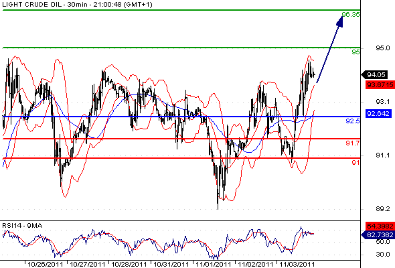Select the red 91 support label
This screenshot has height=268, width=395.
(x=355, y=163)
